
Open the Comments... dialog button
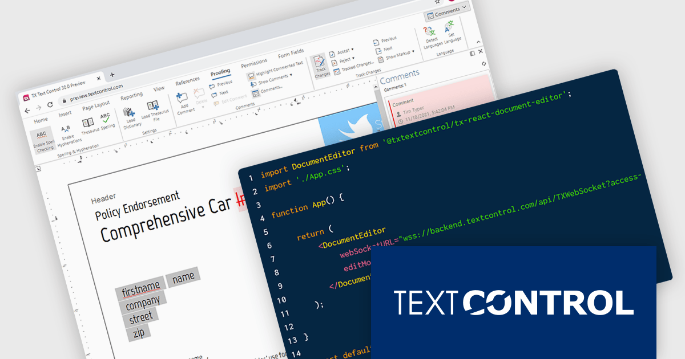click(x=267, y=91)
